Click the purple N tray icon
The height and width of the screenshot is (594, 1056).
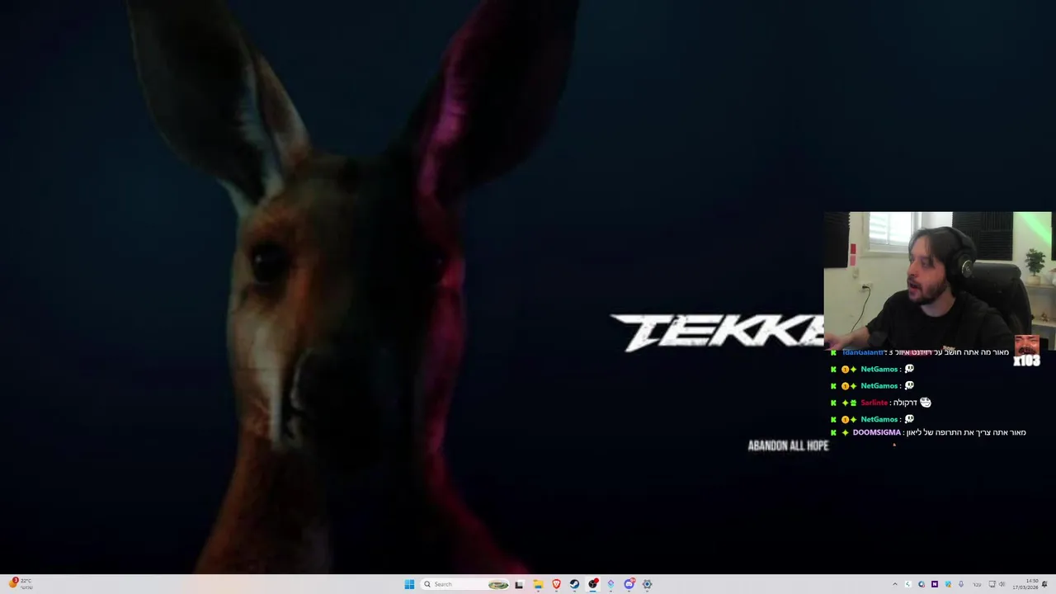coord(935,584)
